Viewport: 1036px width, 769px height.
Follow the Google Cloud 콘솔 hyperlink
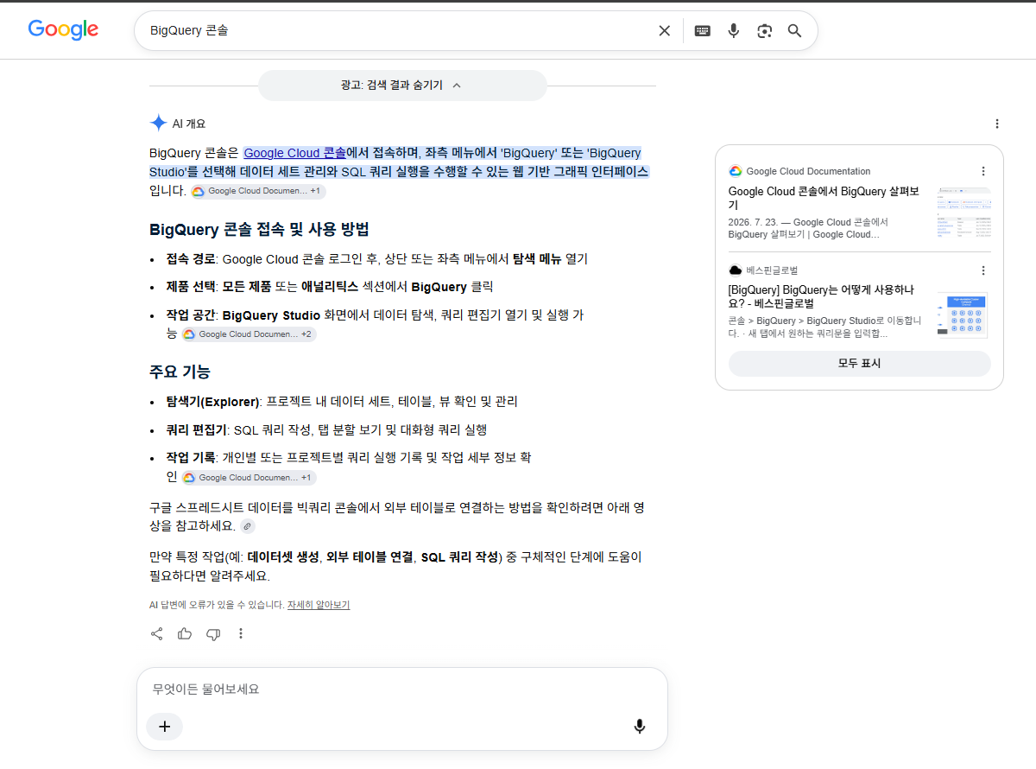(294, 153)
